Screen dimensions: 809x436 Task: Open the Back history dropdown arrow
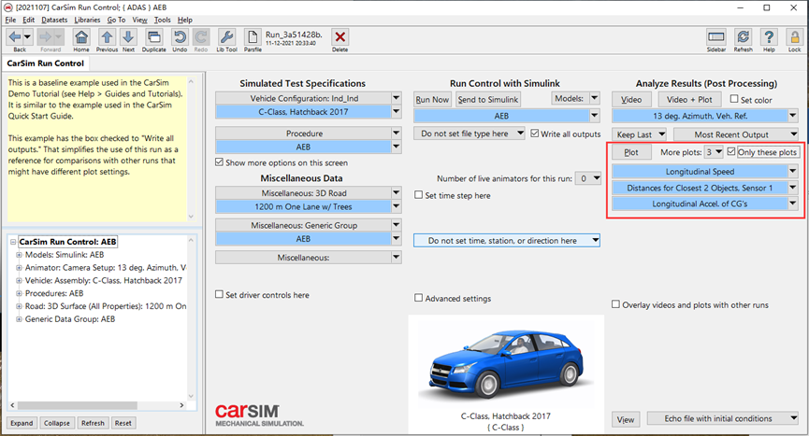(28, 37)
